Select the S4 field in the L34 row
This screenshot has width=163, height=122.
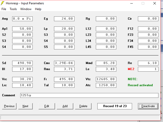[64, 41]
